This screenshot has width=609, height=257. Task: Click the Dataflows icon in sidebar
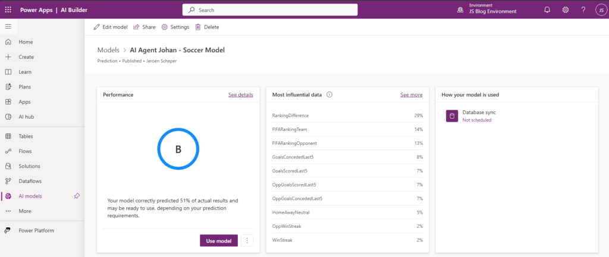click(x=8, y=181)
